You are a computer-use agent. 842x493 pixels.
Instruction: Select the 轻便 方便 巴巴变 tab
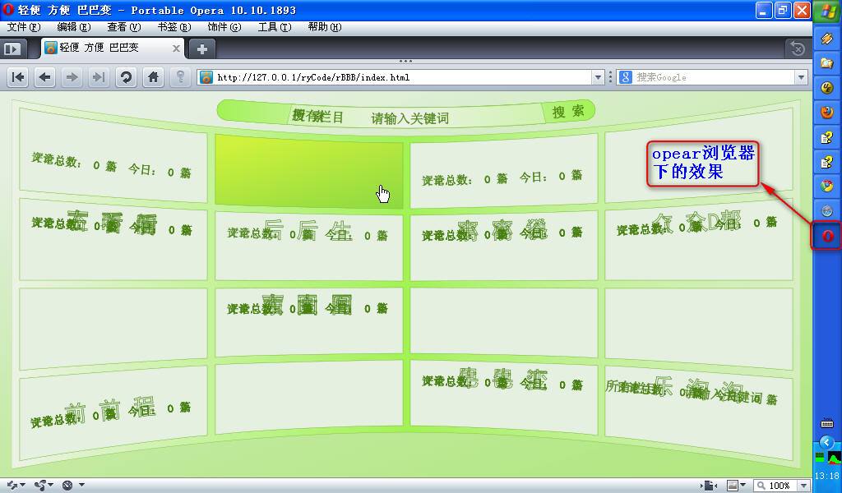112,48
